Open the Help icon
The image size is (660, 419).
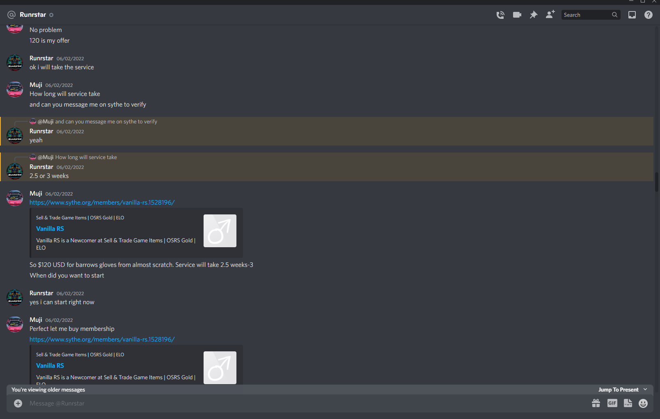[649, 15]
